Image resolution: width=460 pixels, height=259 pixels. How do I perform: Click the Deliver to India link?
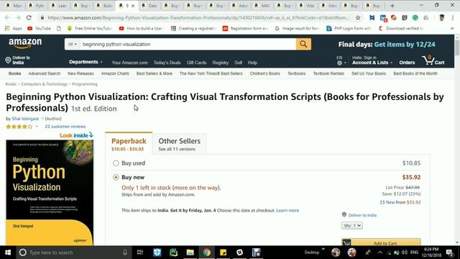click(362, 215)
